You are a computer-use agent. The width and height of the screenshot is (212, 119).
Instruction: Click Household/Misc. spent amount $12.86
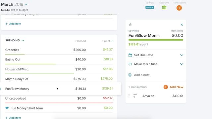(x=108, y=69)
